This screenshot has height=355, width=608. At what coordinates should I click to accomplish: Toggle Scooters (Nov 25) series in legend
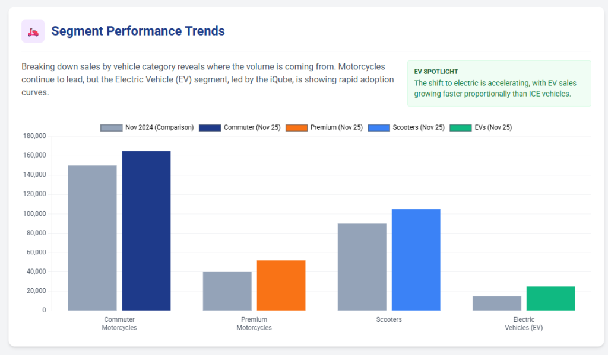(406, 127)
